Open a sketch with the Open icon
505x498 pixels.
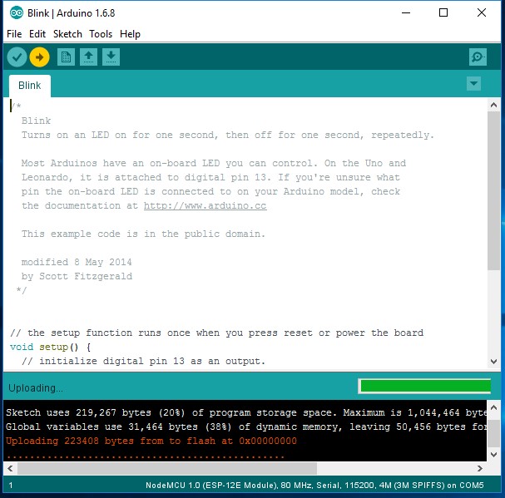(88, 57)
